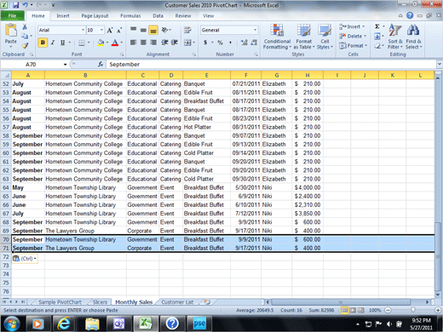
Task: Click the Percent Style icon
Action: coord(220,43)
